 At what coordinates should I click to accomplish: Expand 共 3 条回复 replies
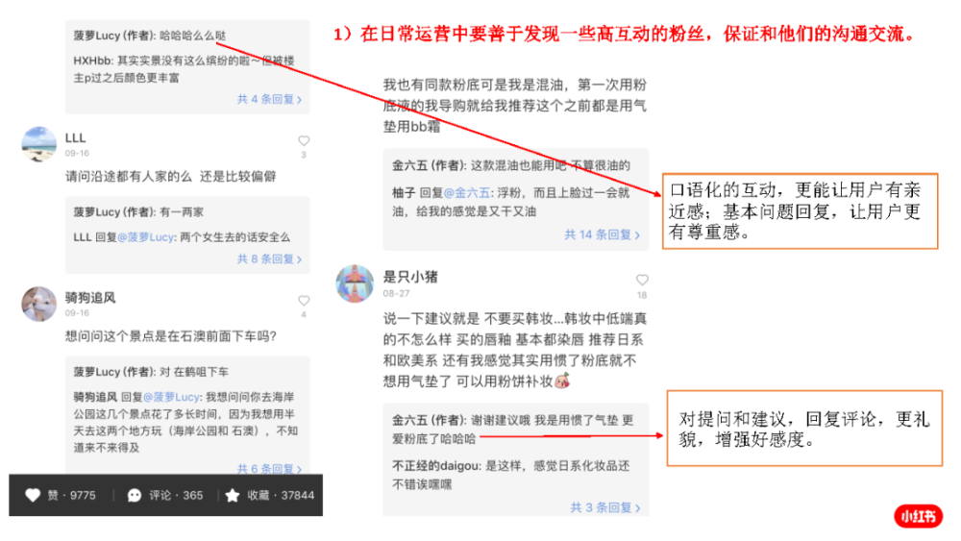pos(605,507)
